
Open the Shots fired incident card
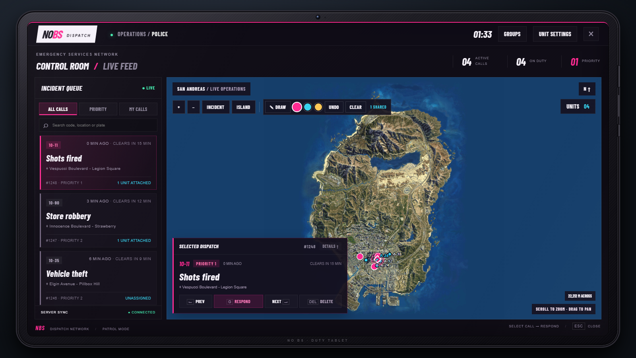(98, 163)
